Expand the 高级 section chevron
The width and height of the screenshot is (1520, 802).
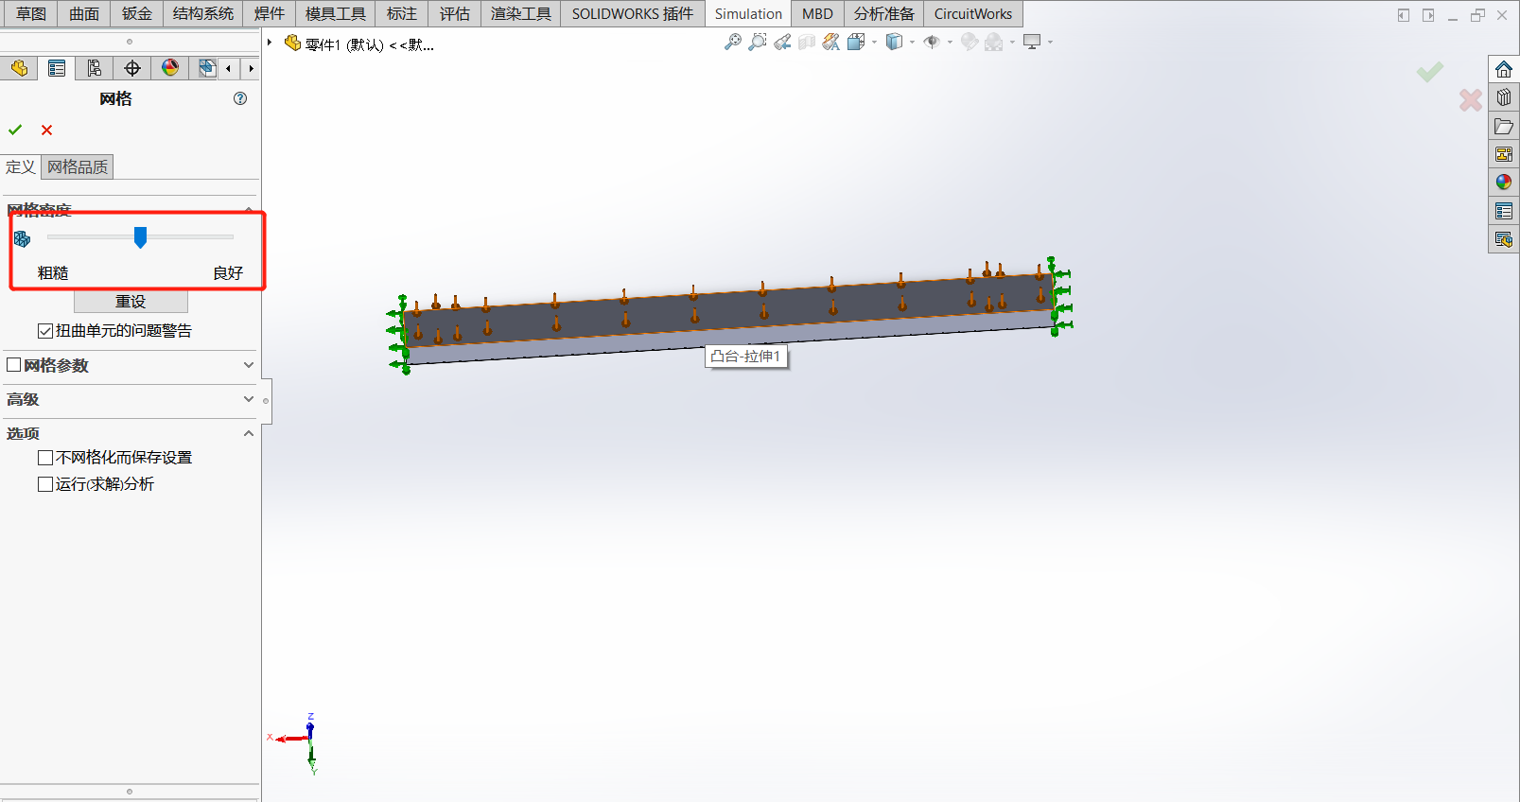[249, 399]
